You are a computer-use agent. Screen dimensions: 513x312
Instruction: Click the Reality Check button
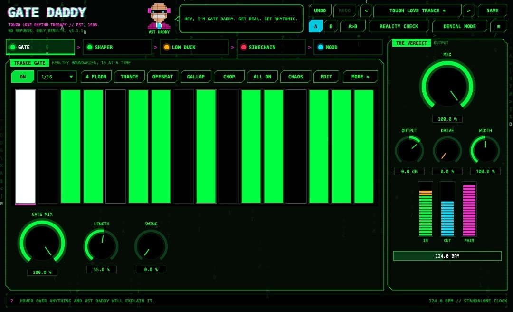[399, 26]
